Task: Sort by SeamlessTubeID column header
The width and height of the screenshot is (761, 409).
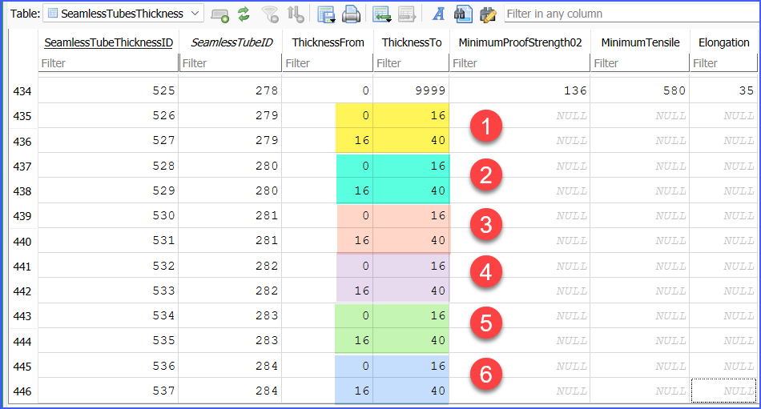Action: pyautogui.click(x=232, y=42)
